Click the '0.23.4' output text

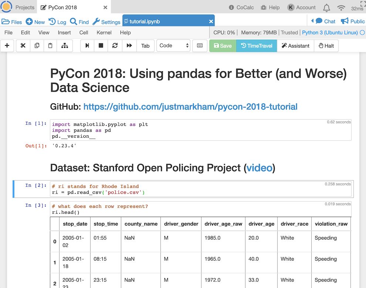tap(64, 146)
